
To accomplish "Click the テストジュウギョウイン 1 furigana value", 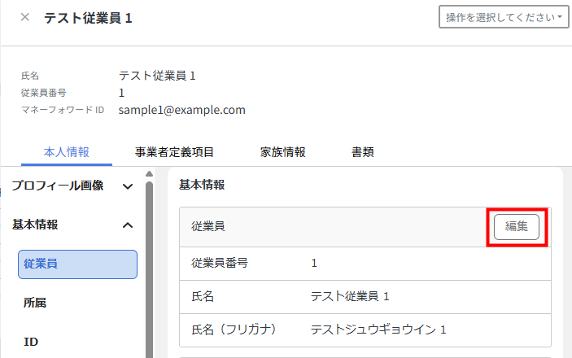I will pos(378,330).
